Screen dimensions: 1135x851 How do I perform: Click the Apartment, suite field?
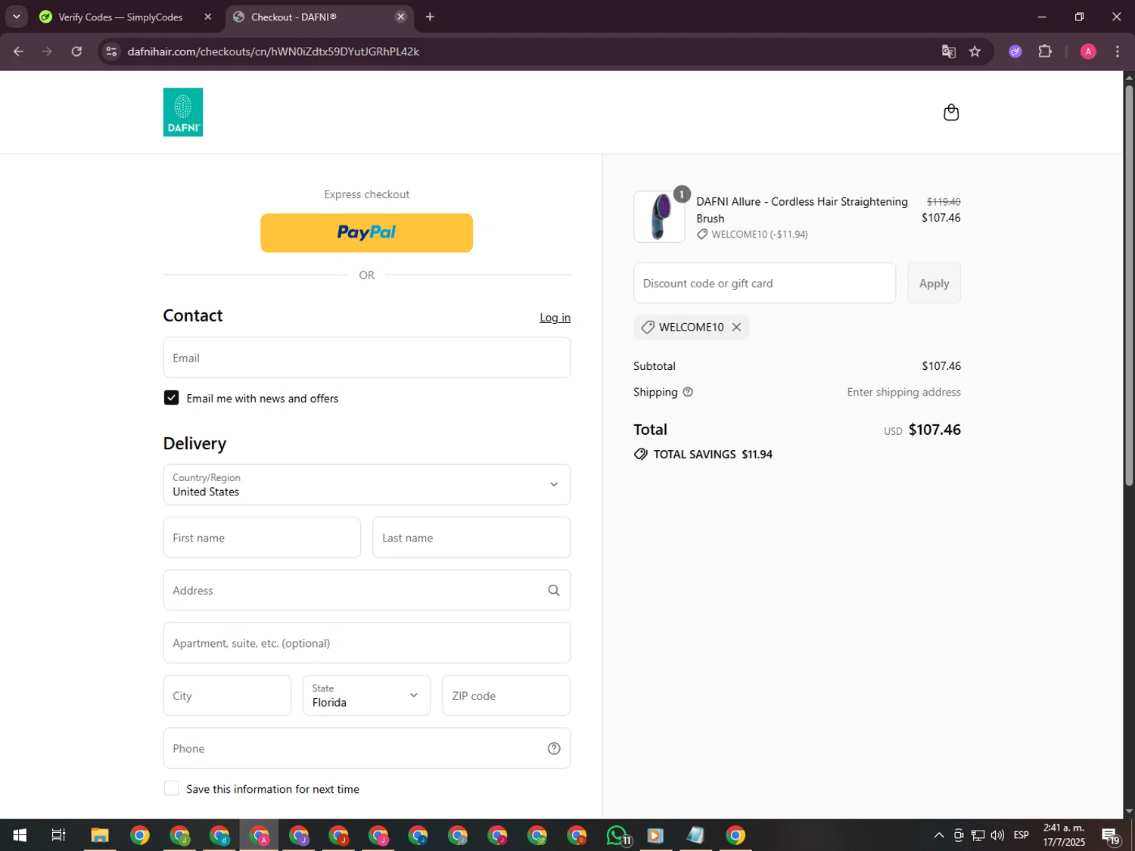coord(367,643)
